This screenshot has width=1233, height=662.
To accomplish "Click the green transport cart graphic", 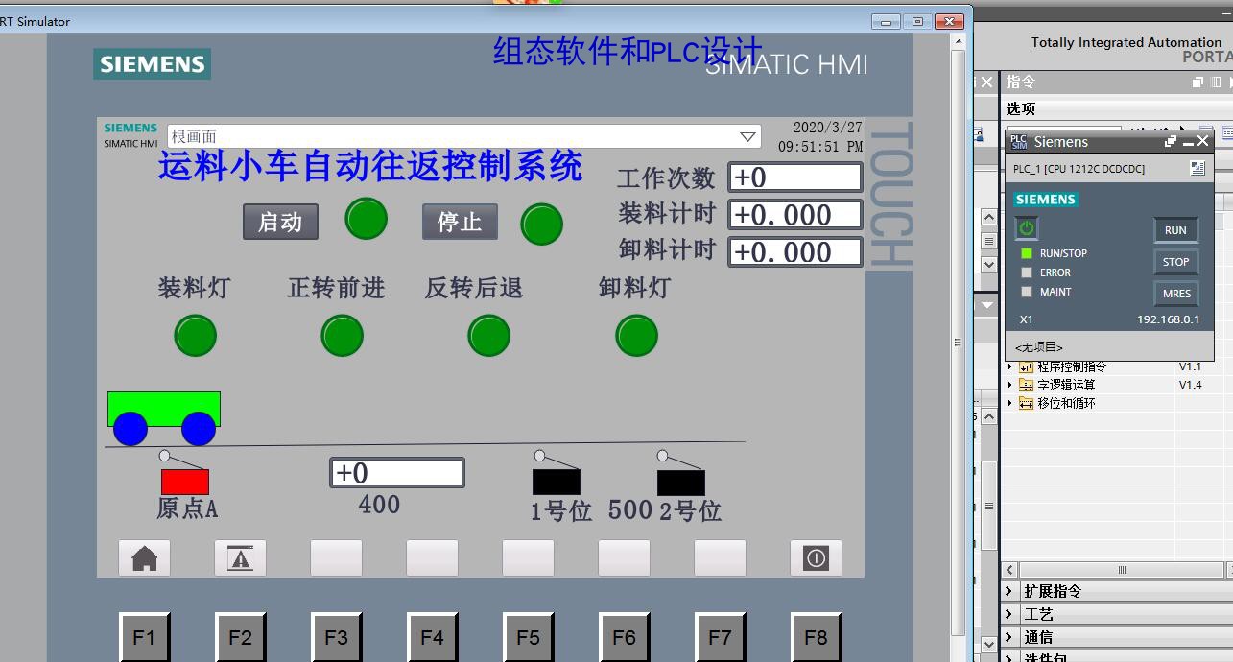I will [164, 417].
